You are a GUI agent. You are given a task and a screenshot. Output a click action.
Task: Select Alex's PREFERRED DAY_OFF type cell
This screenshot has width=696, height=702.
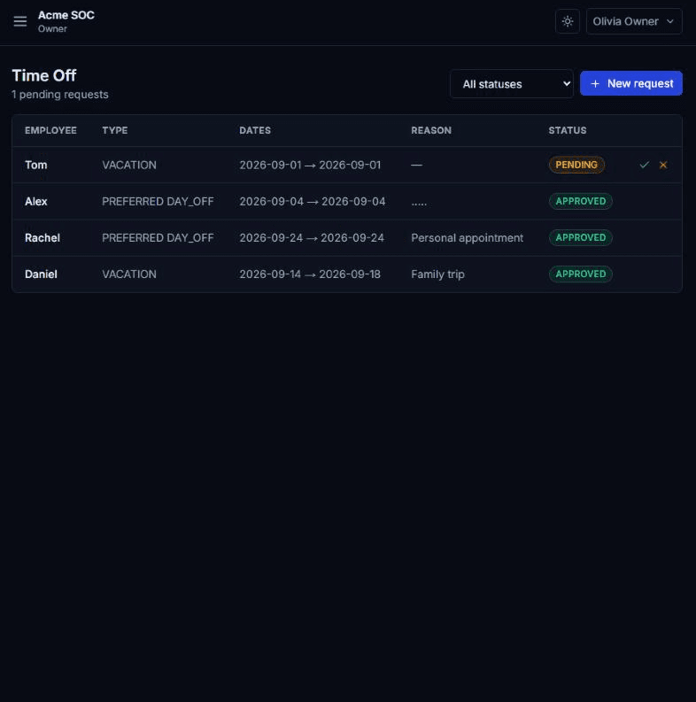point(158,202)
